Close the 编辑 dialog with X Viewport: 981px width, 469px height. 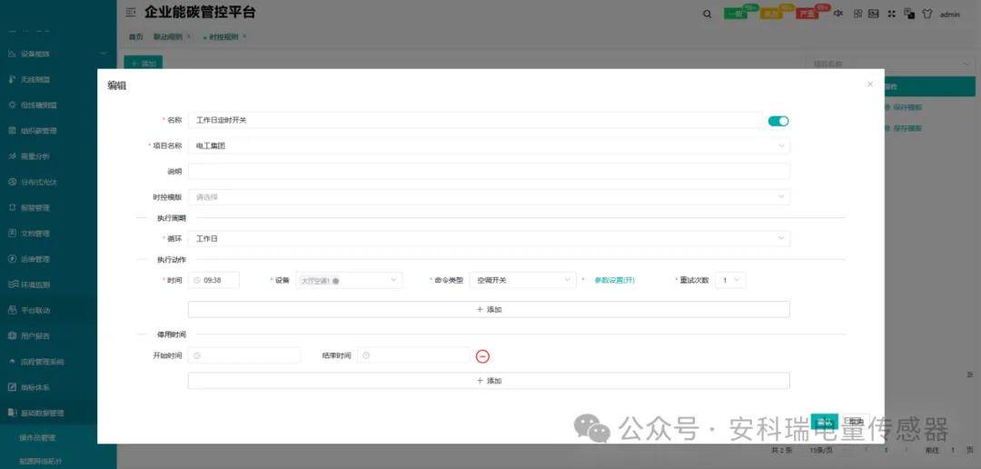[x=869, y=85]
